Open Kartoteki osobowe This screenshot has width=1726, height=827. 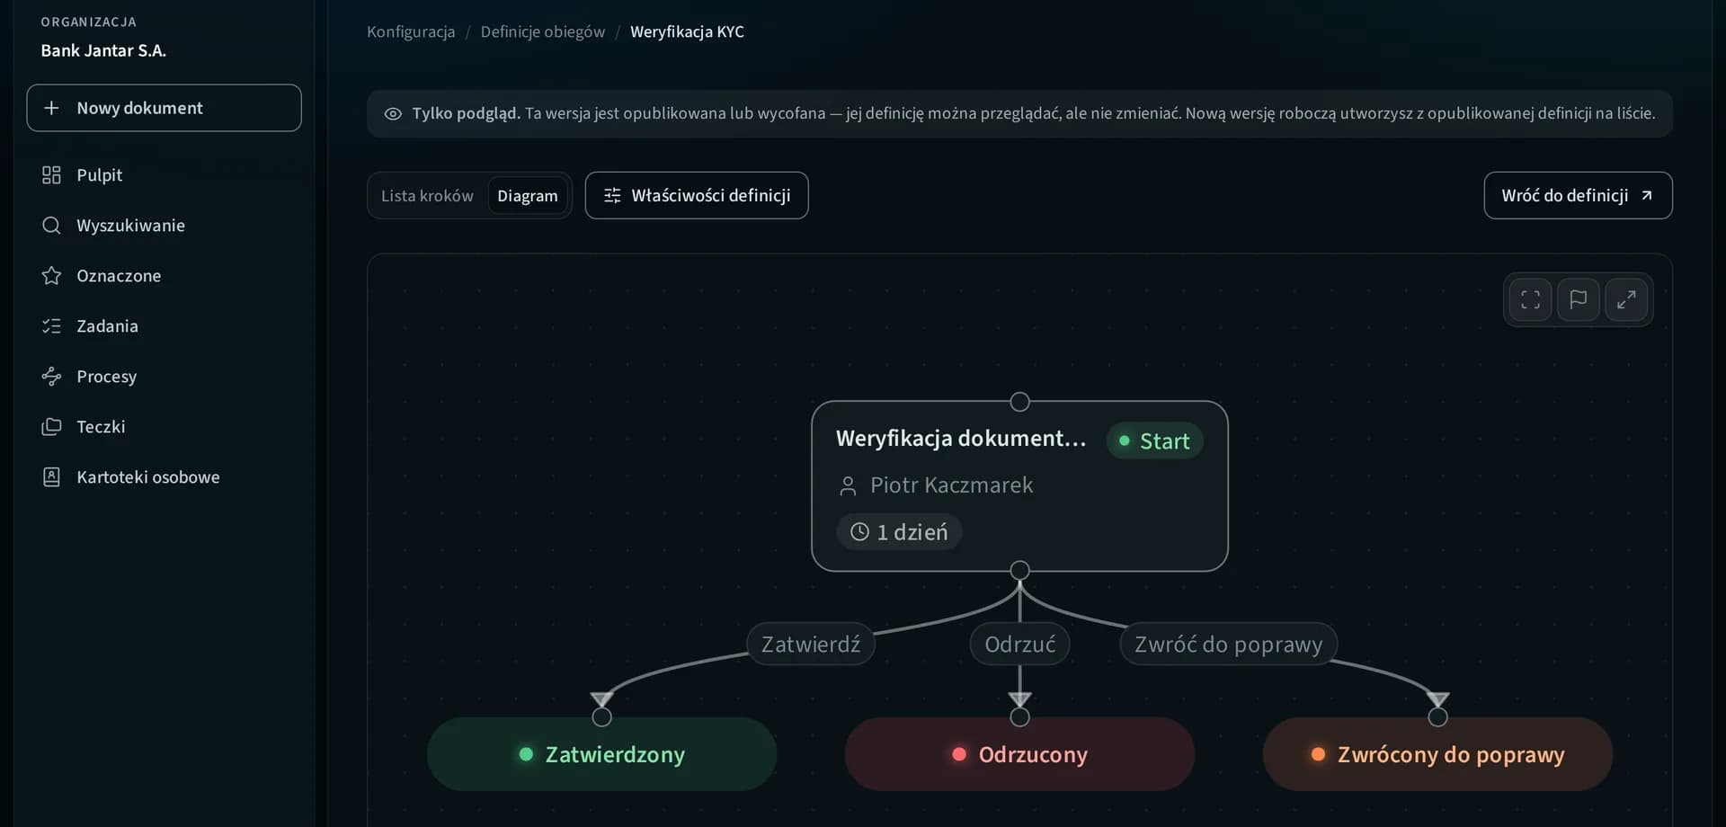click(x=164, y=477)
